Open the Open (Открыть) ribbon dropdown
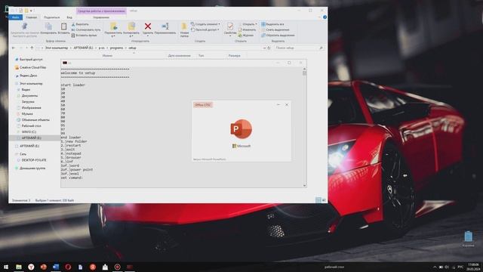 click(x=248, y=24)
